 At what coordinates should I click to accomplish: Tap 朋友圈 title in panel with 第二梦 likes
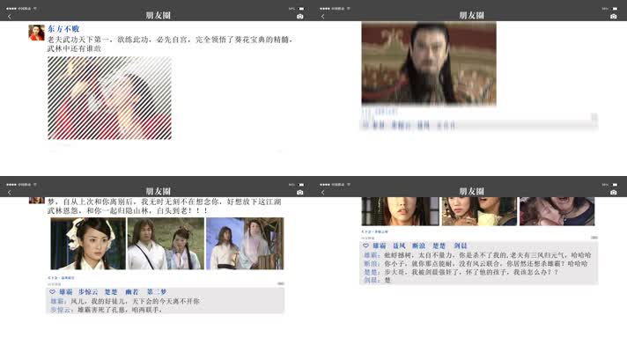coord(158,191)
